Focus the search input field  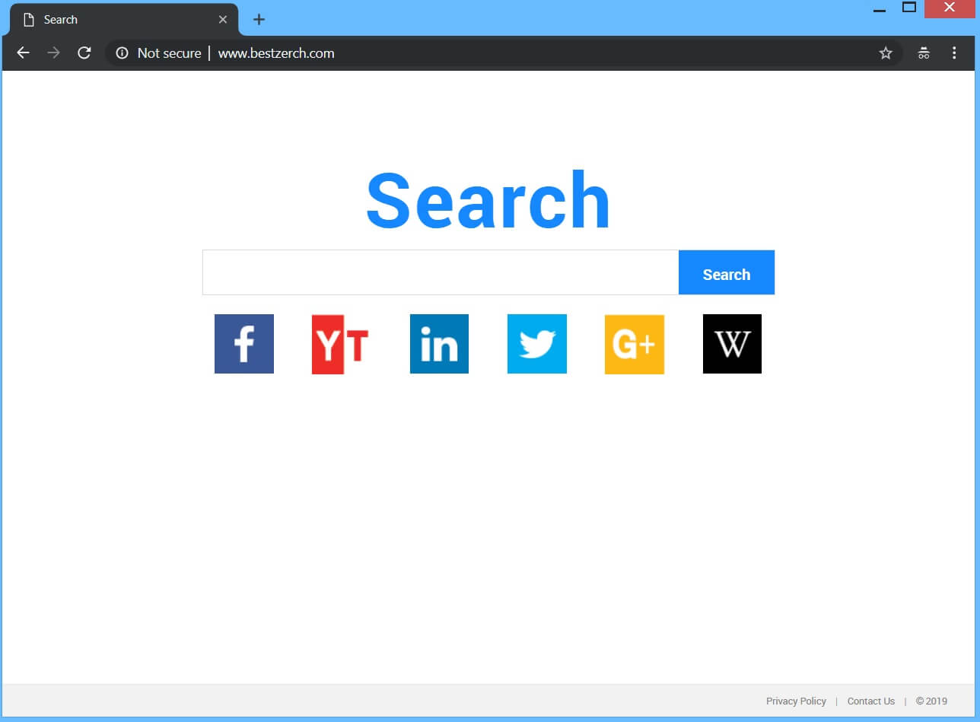(441, 272)
